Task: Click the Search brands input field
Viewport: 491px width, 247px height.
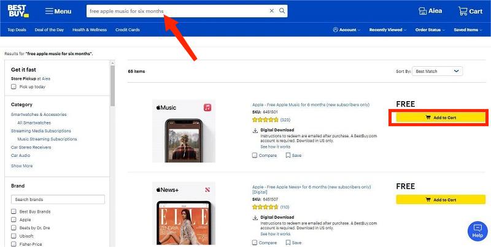Action: [58, 199]
